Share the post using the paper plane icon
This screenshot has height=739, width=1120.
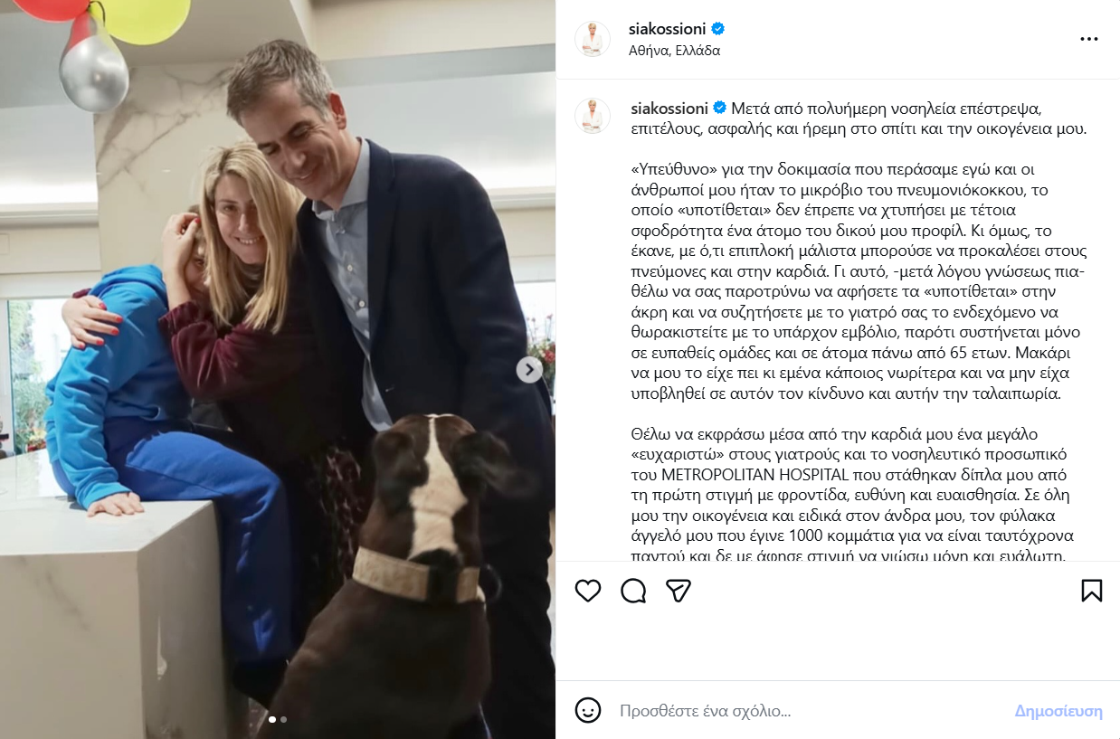pos(679,591)
